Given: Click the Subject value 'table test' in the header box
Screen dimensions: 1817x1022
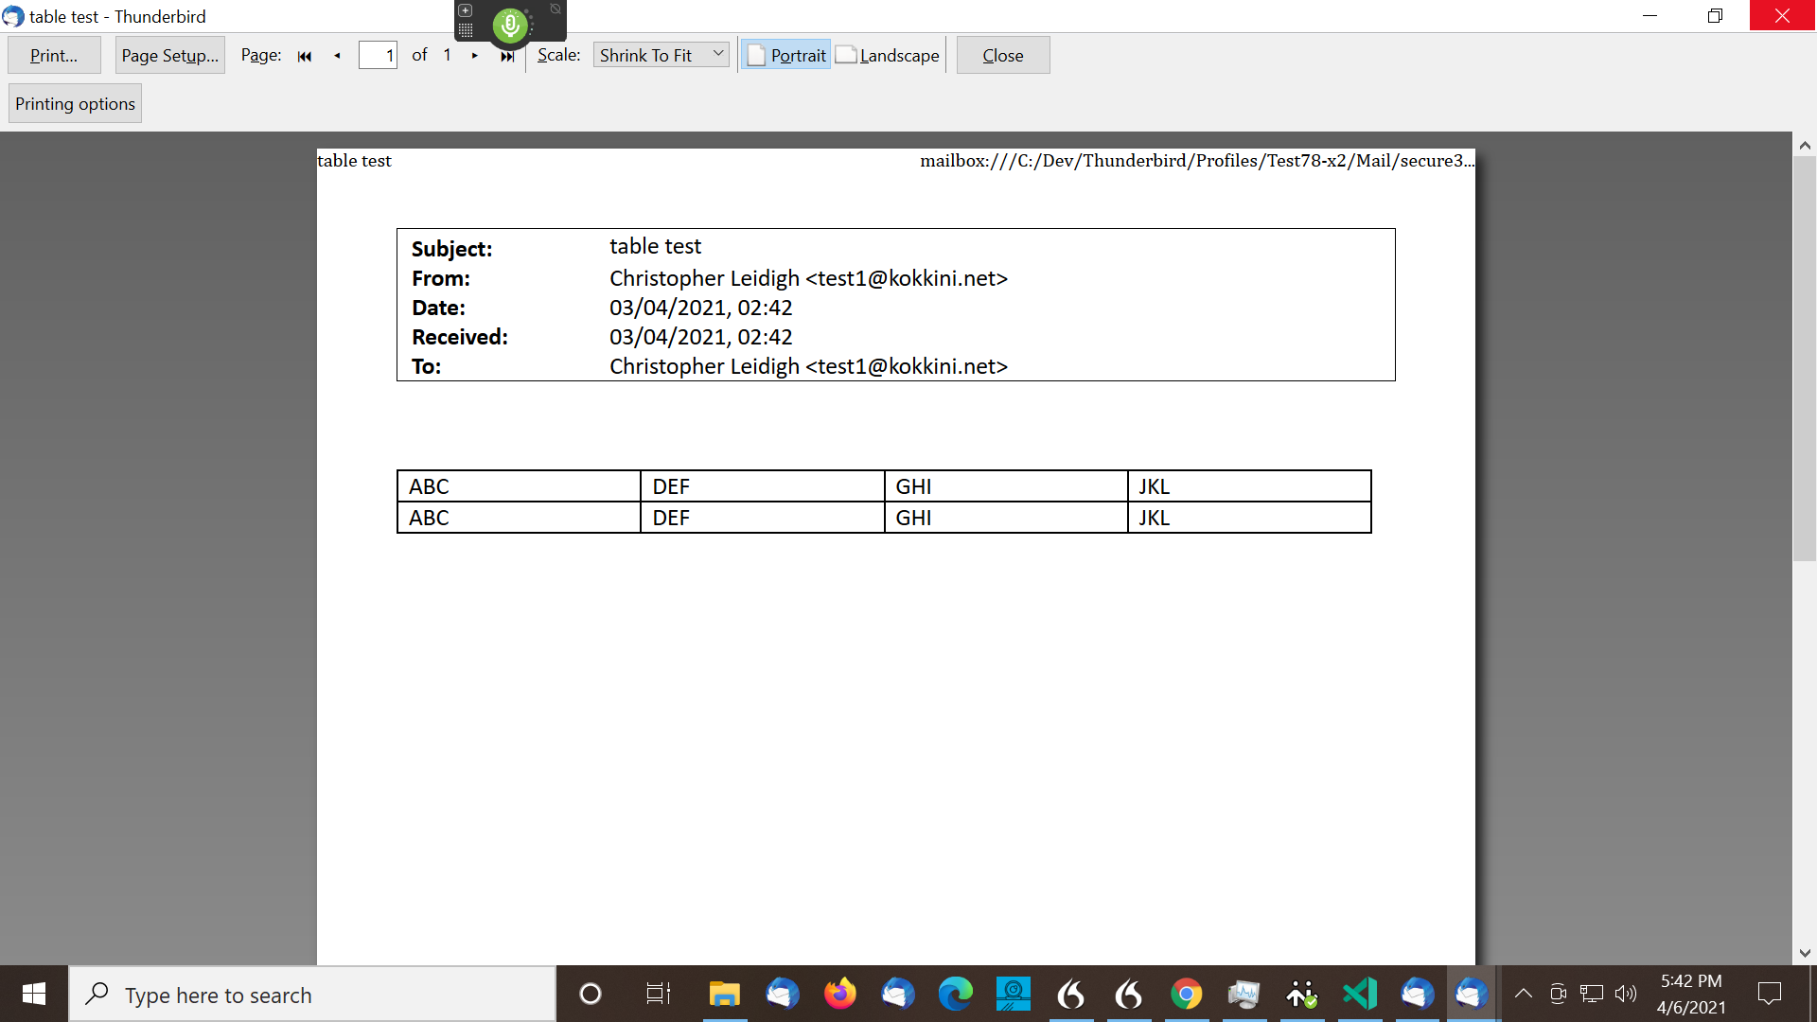Looking at the screenshot, I should coord(655,246).
